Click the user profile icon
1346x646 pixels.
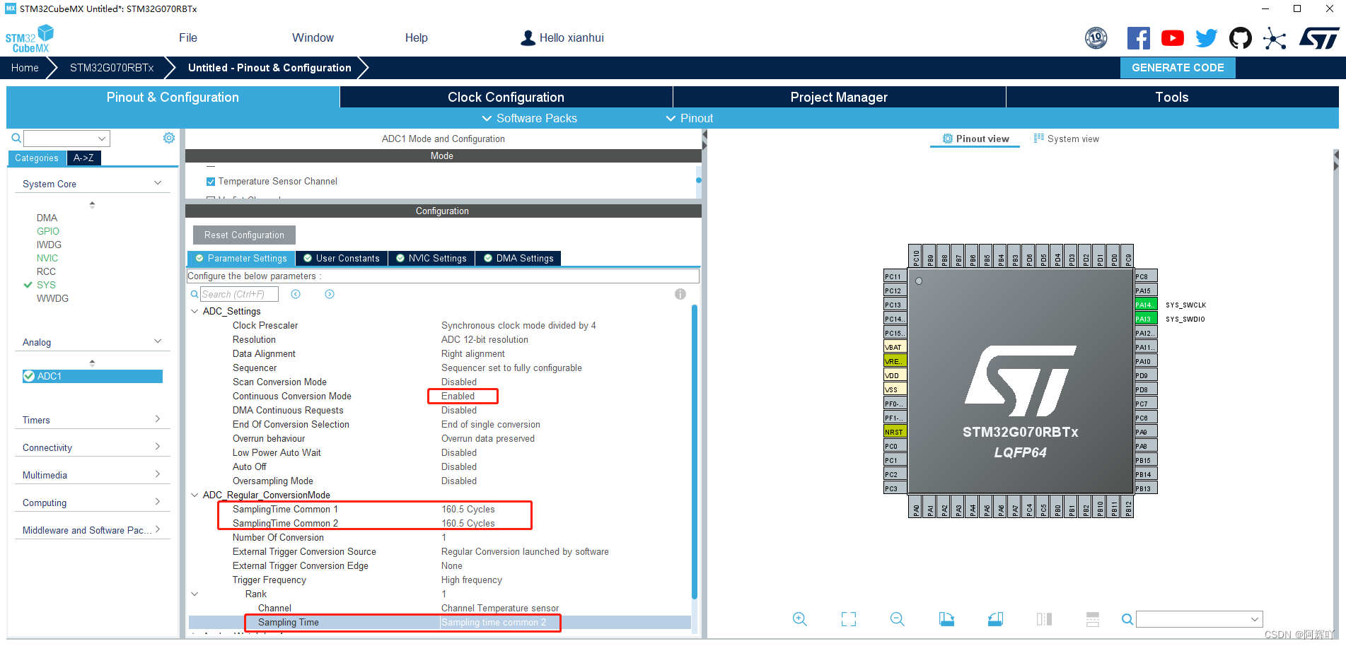point(528,38)
